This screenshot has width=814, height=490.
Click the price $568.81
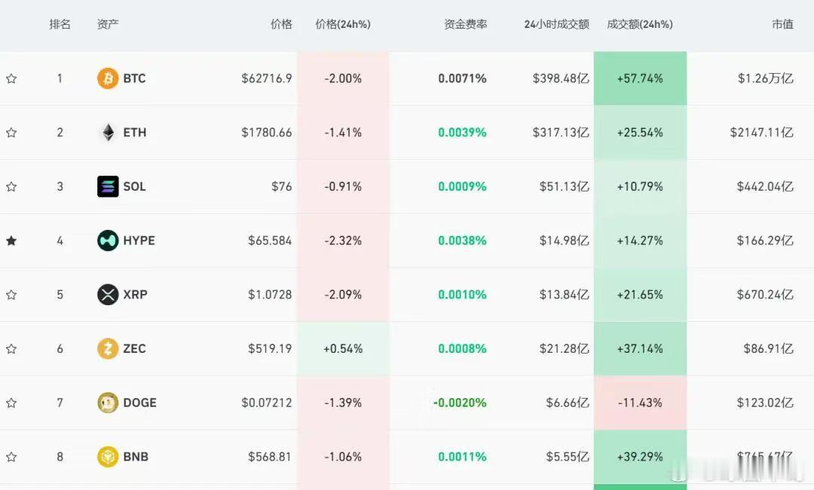(270, 457)
